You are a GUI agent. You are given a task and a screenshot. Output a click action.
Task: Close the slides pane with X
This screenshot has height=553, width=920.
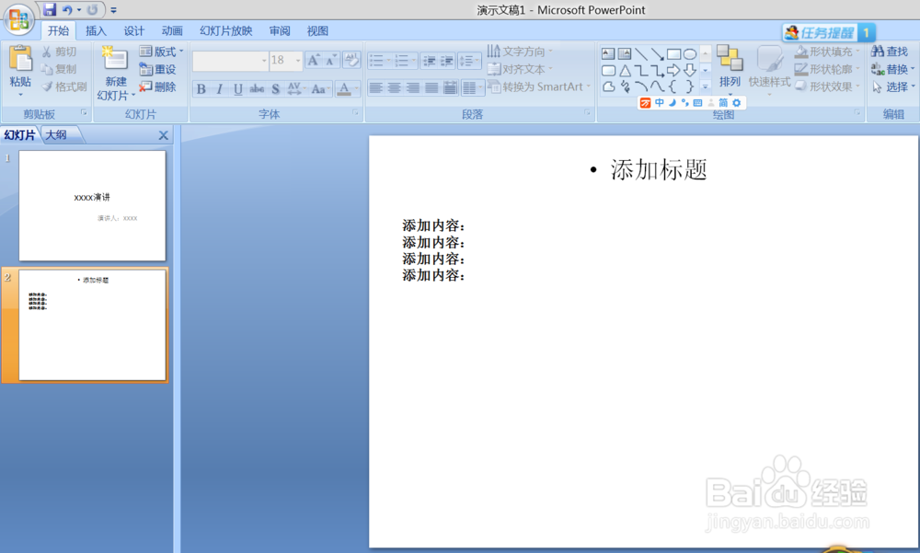coord(163,135)
